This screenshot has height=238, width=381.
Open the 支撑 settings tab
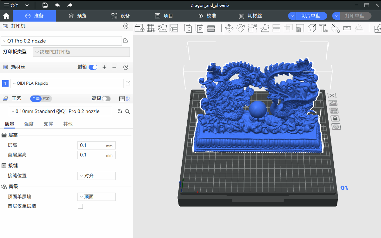(48, 124)
